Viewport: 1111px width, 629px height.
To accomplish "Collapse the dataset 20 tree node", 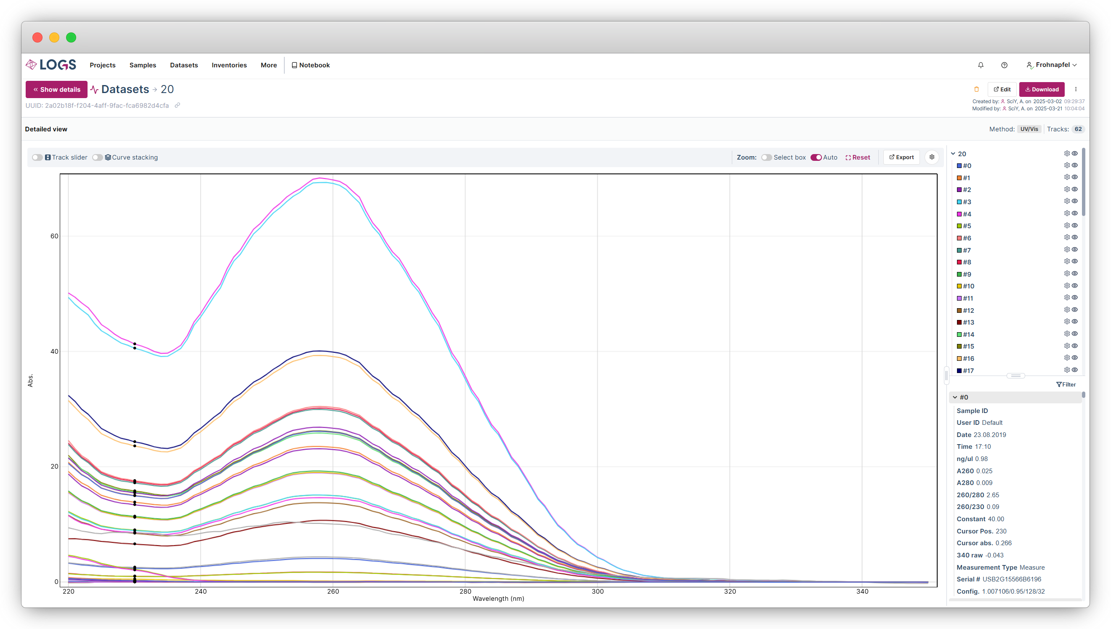I will (x=953, y=154).
